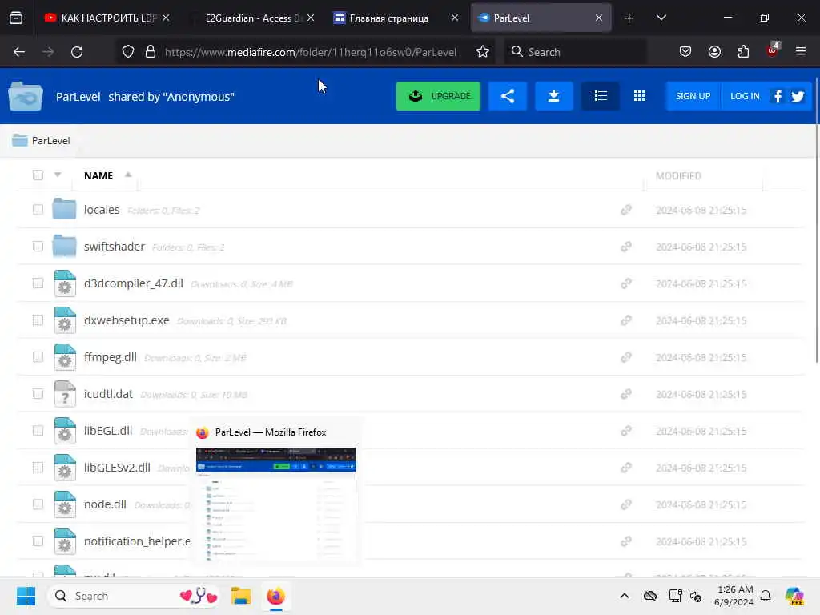Sort by the MODIFIED column header
The height and width of the screenshot is (615, 820).
[678, 175]
